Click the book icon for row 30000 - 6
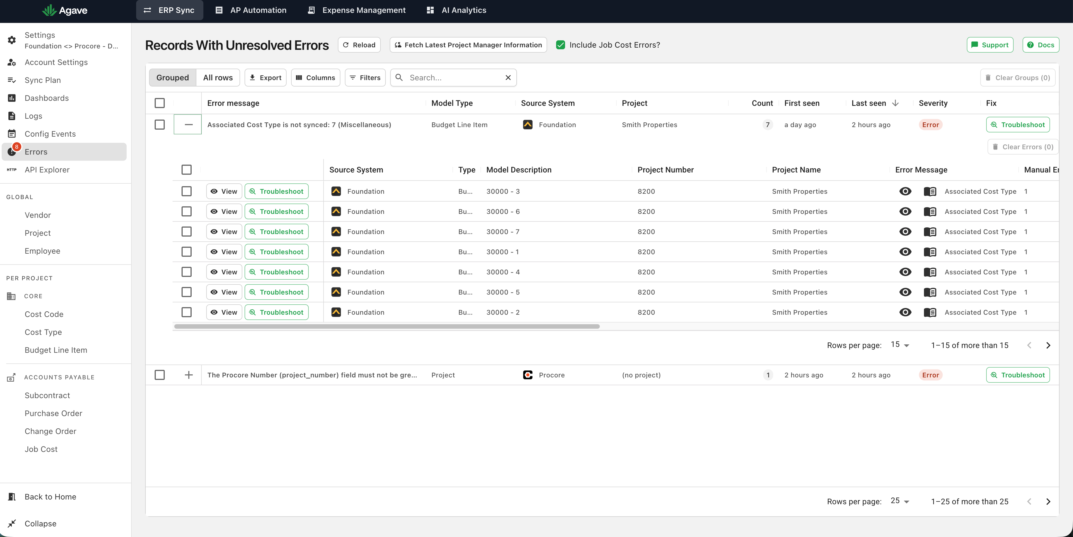The height and width of the screenshot is (537, 1073). pos(930,211)
